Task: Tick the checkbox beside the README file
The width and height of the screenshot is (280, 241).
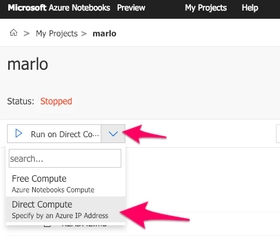Action: point(47,225)
